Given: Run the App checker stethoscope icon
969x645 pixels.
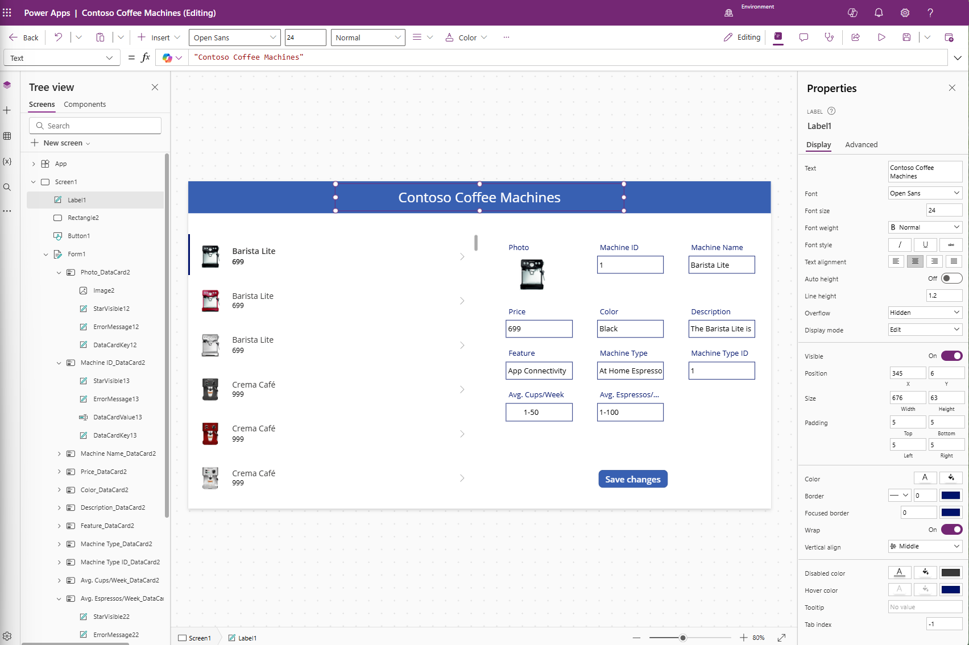Looking at the screenshot, I should coord(829,38).
